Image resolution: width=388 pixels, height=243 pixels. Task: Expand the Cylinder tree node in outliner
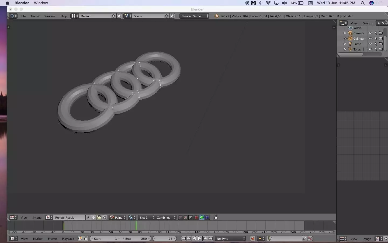point(345,38)
